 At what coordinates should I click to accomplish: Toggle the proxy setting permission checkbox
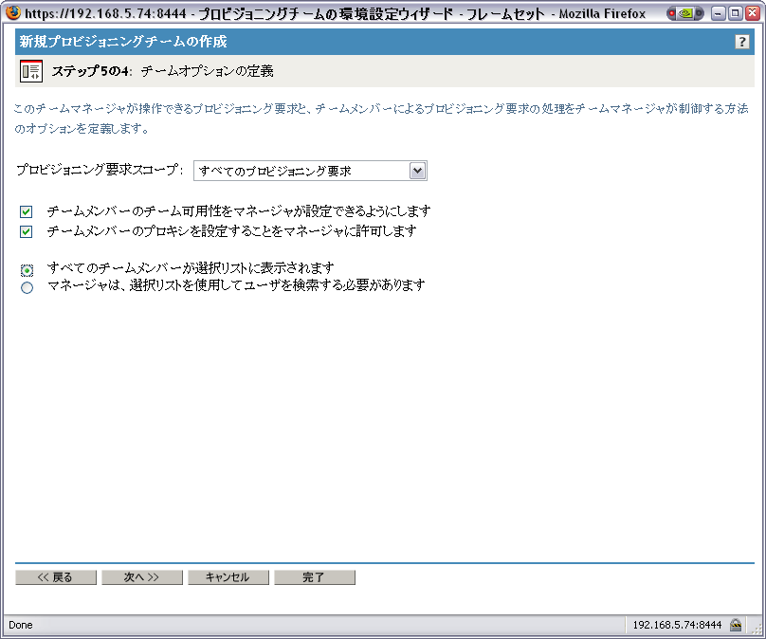coord(27,231)
